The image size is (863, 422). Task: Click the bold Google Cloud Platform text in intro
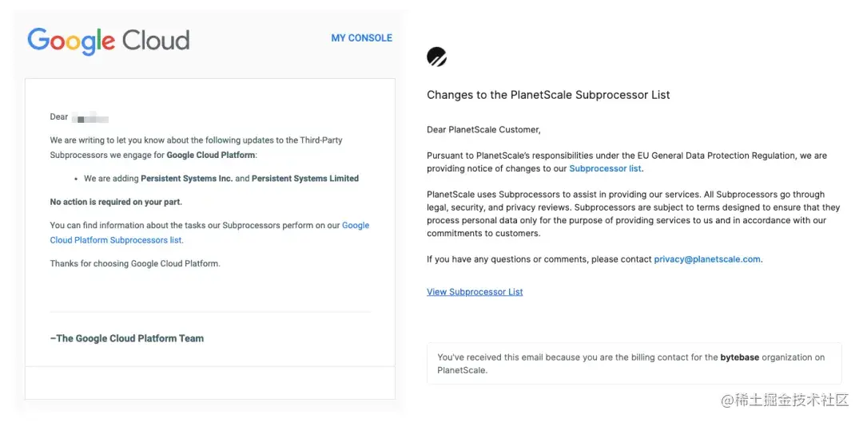coord(210,155)
